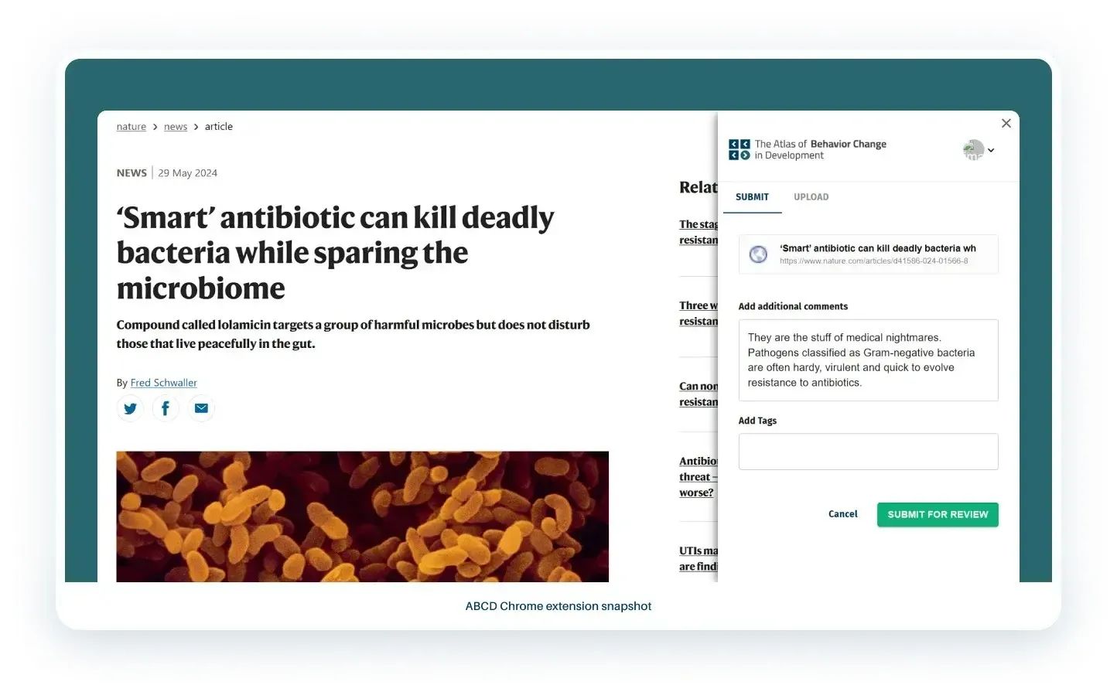Select the SUBMIT tab
Viewport: 1117px width, 692px height.
[x=752, y=196]
